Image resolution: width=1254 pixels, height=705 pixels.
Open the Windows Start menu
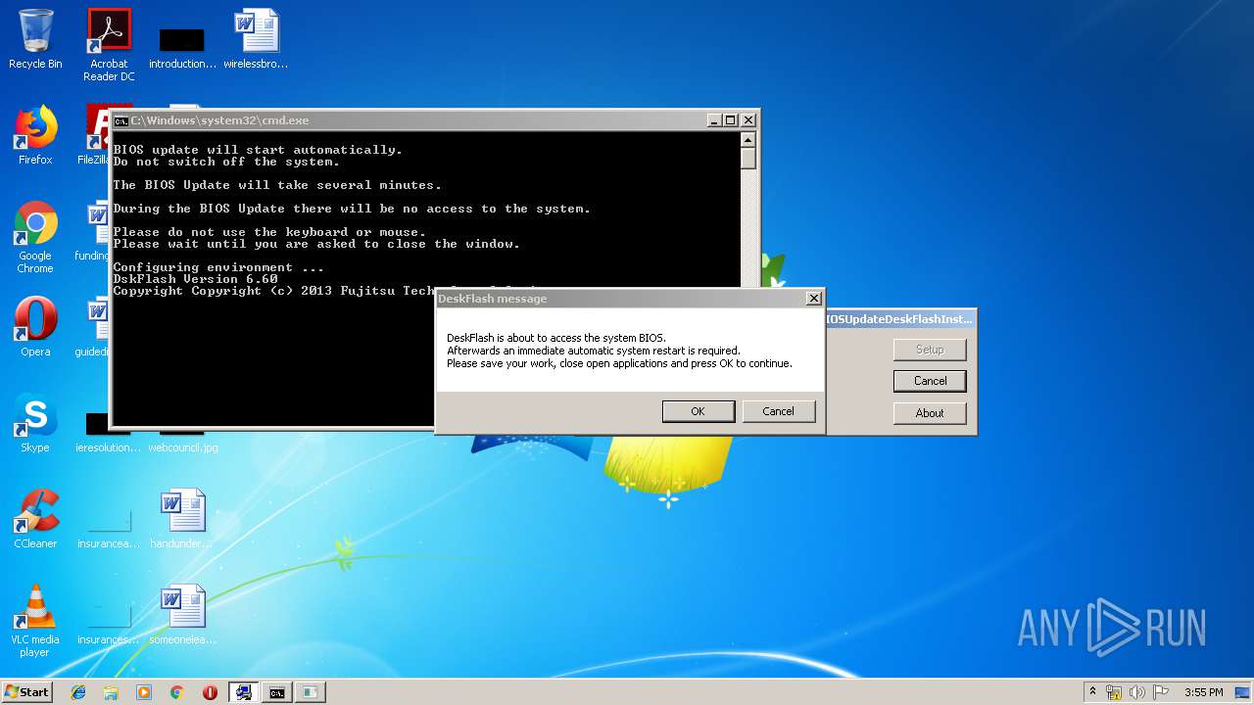[27, 691]
